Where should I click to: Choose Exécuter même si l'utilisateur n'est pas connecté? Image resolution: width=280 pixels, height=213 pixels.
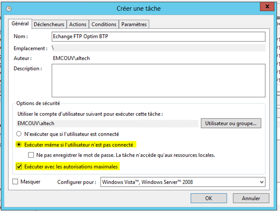(x=19, y=145)
